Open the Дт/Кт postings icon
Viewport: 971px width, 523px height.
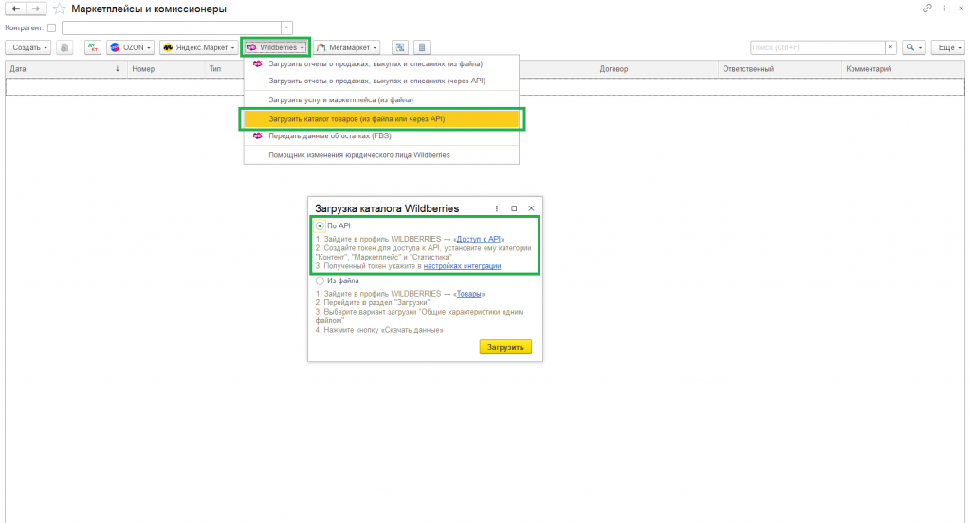(92, 47)
